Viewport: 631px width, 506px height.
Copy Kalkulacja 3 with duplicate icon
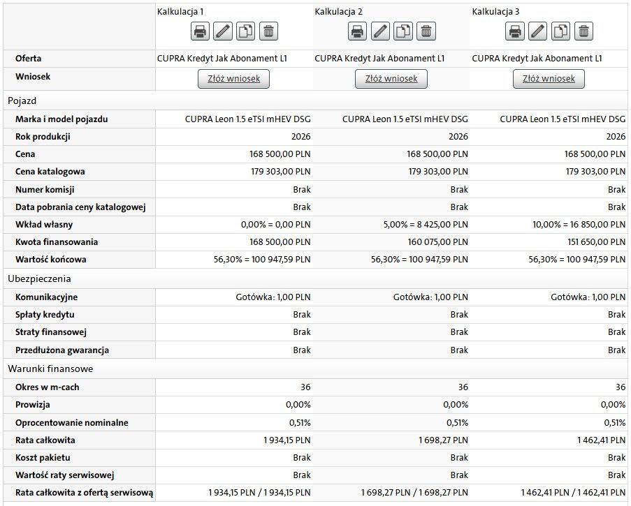[x=560, y=31]
